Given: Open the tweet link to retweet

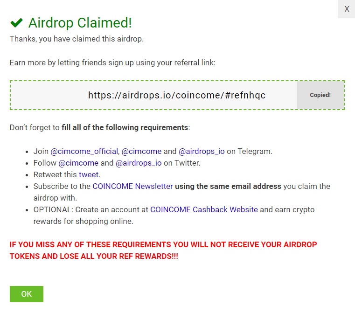Looking at the screenshot, I should pyautogui.click(x=89, y=174).
